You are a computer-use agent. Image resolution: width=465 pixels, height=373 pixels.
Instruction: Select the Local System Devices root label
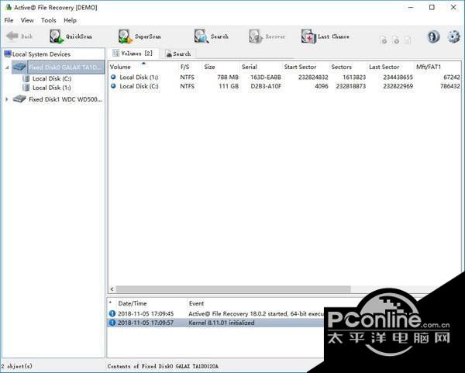[x=41, y=54]
